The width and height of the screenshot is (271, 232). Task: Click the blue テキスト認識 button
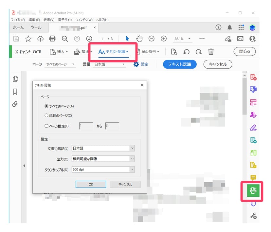point(180,64)
